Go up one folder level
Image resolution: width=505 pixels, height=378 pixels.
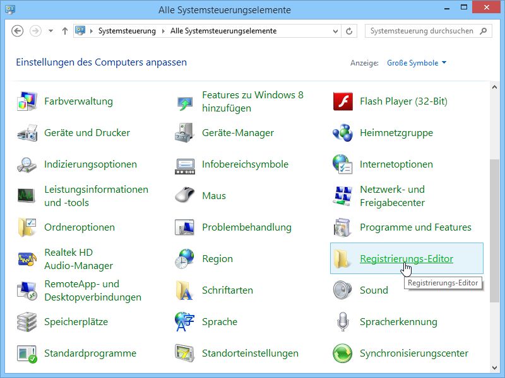pyautogui.click(x=65, y=31)
